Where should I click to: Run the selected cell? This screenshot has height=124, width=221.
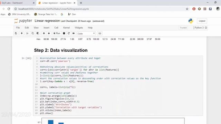tap(57, 33)
